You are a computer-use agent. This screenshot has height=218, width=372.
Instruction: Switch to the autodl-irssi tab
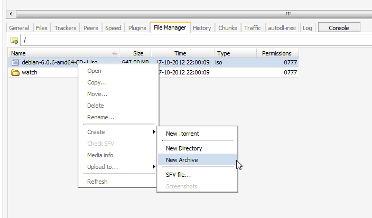click(x=282, y=28)
